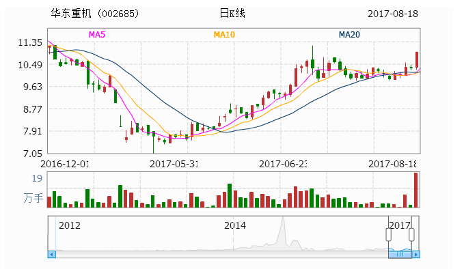Click the 2014 label in navigator
The width and height of the screenshot is (464, 269).
(x=235, y=225)
